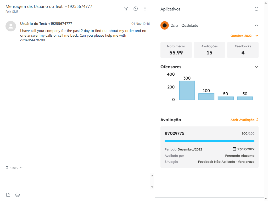Select the Feedbacks stat card
The image size is (268, 201).
243,50
